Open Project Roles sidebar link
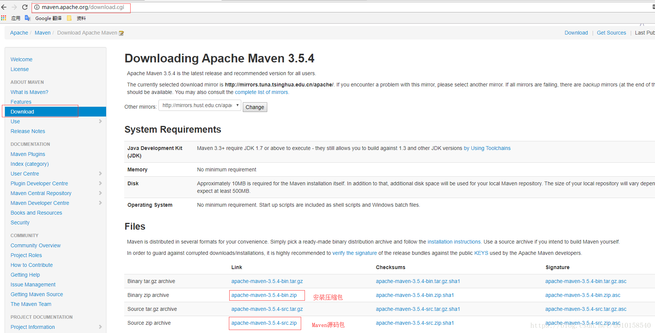This screenshot has width=655, height=333. pos(26,255)
